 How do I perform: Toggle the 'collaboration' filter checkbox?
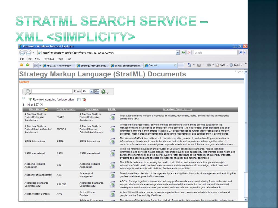point(79,100)
